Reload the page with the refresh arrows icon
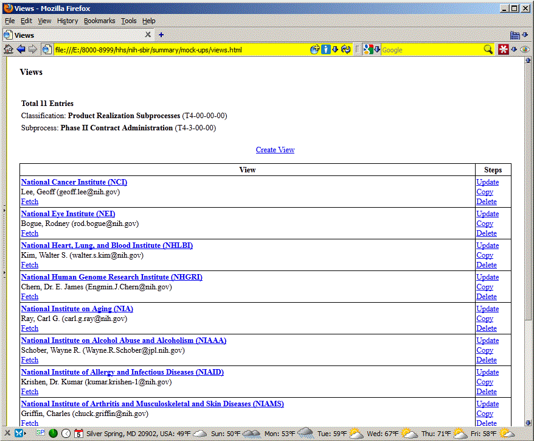Viewport: 534px width, 441px height. [x=346, y=49]
